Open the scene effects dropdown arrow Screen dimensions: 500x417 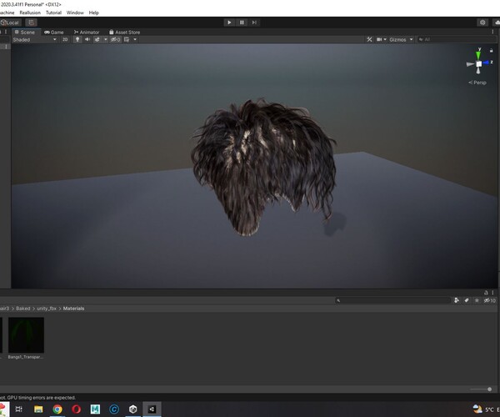point(106,39)
